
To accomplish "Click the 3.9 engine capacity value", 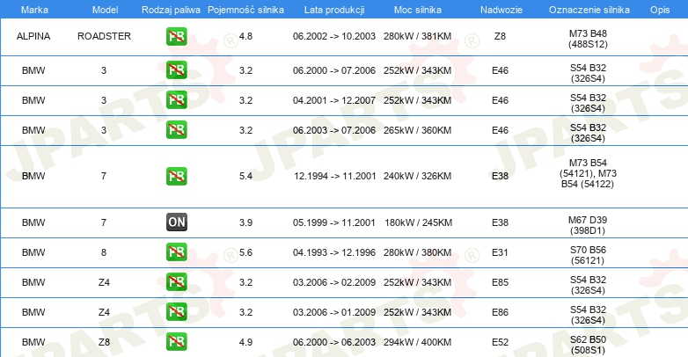I will coord(245,222).
